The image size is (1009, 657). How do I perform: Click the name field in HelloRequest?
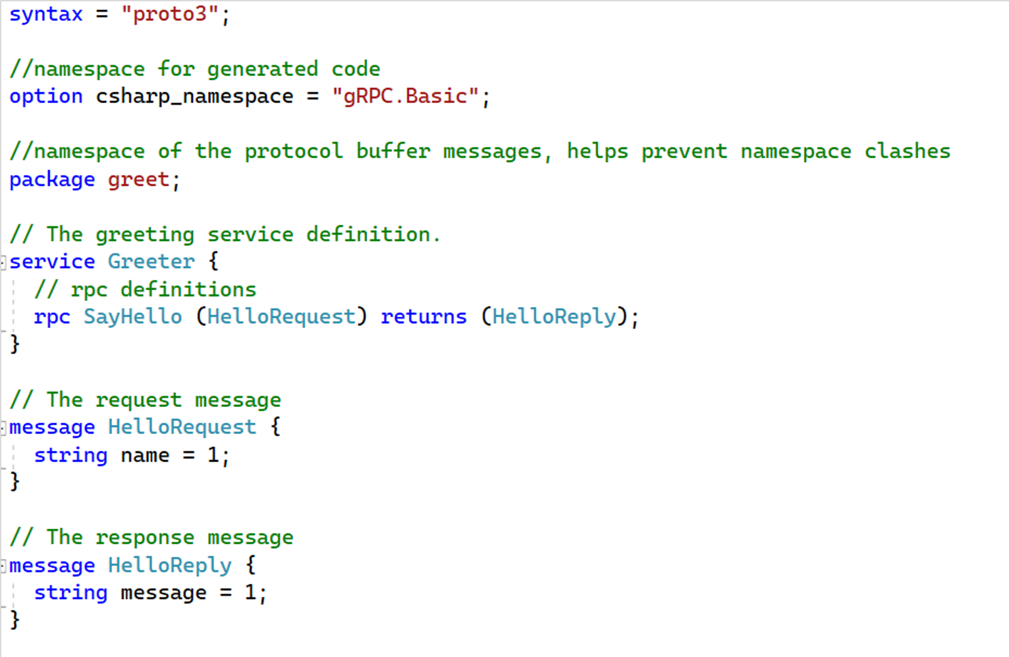(x=145, y=456)
